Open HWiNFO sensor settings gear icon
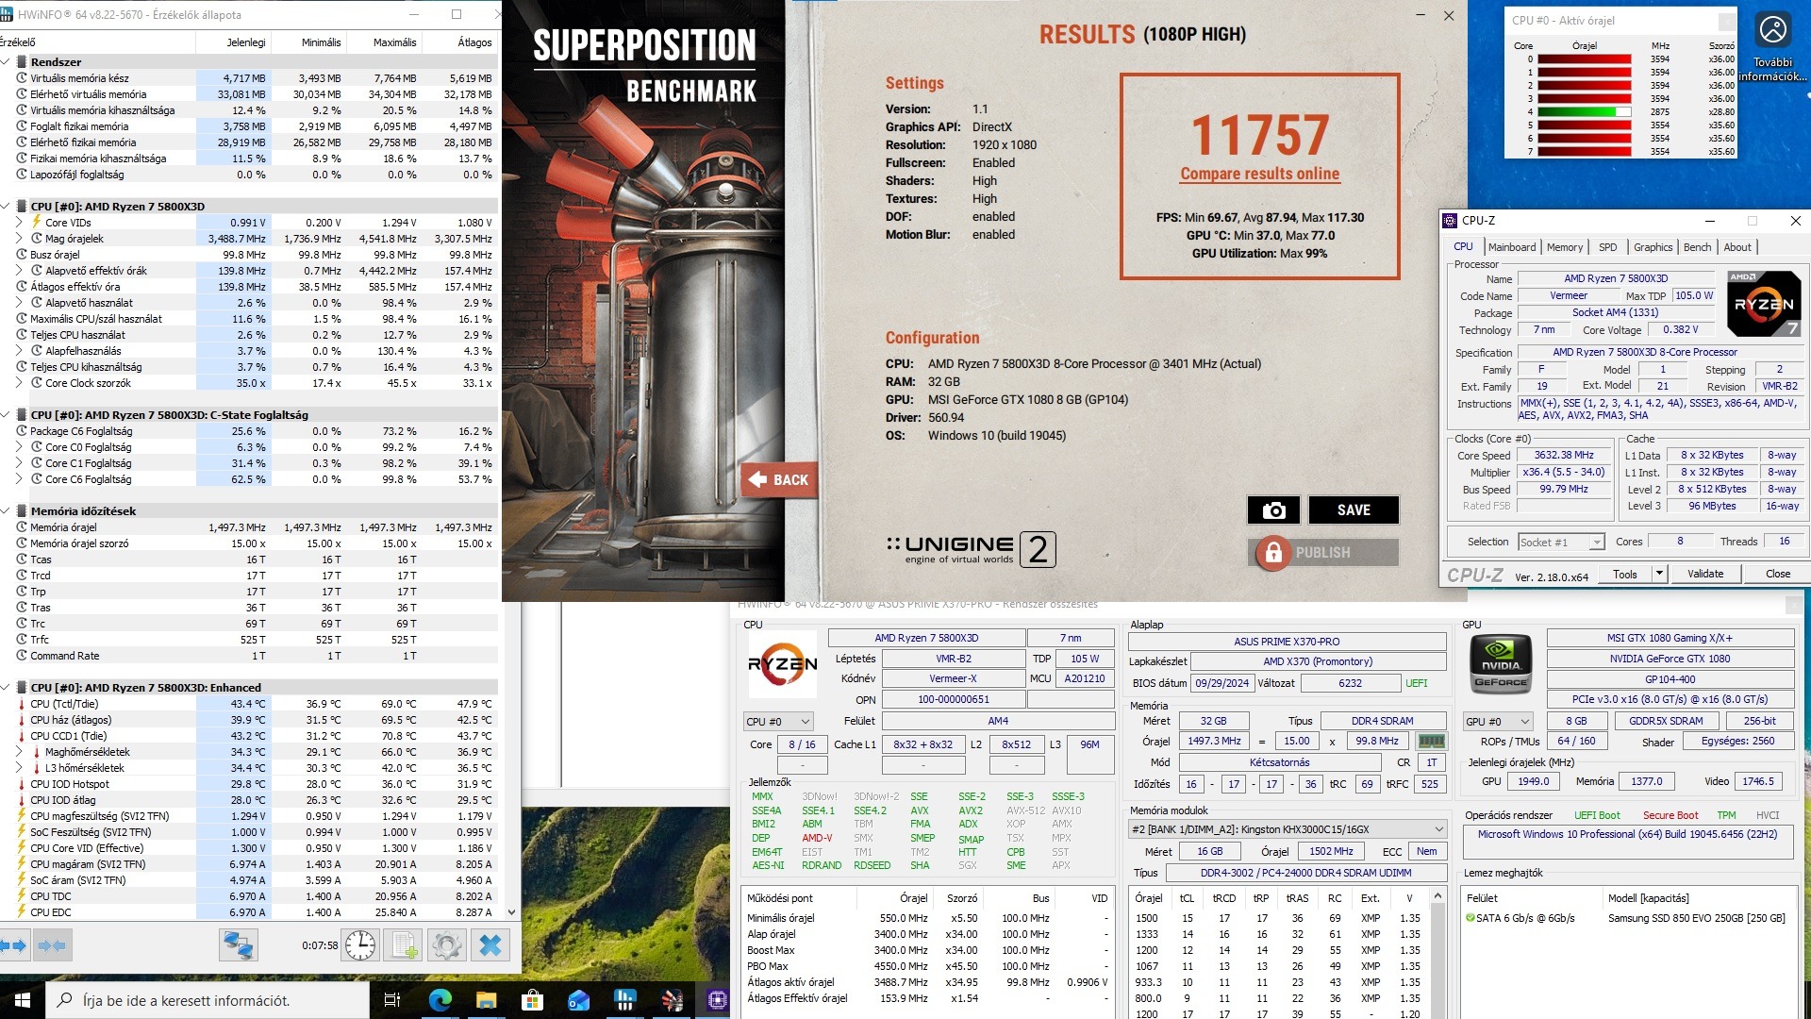This screenshot has width=1811, height=1019. (x=447, y=944)
